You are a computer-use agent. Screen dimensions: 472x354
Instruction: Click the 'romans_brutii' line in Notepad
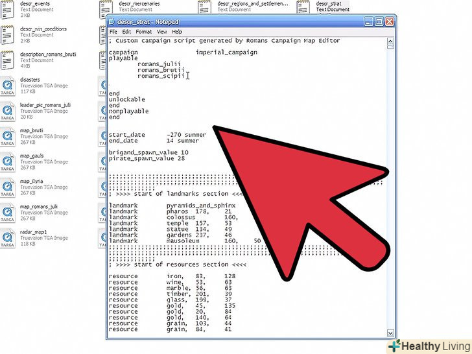(161, 70)
